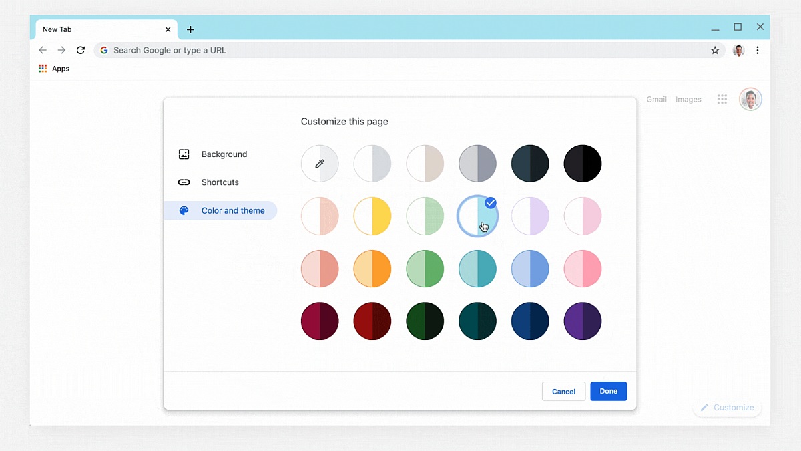Select the Background section icon
This screenshot has width=801, height=451.
(x=184, y=154)
